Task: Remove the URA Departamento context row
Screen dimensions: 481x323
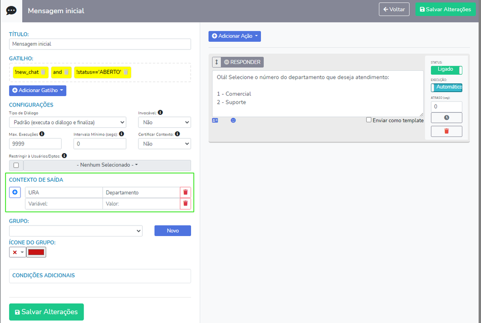Action: point(185,193)
